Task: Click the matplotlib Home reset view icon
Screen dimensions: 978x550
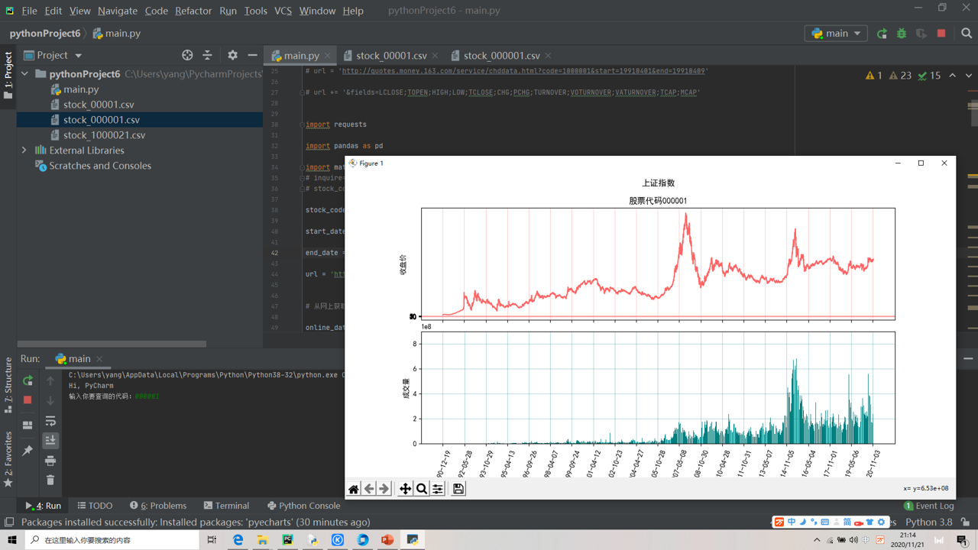Action: [354, 489]
